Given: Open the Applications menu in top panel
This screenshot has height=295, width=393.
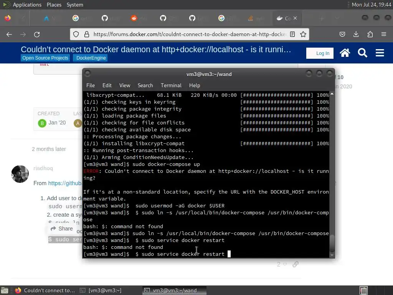Looking at the screenshot, I should point(27,5).
